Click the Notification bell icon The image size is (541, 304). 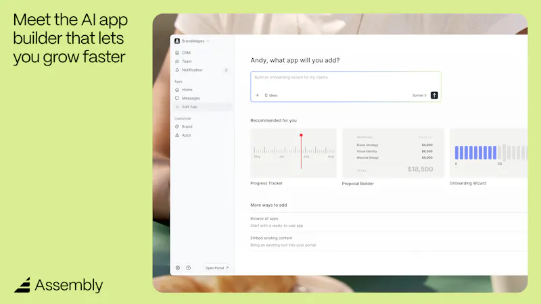tap(177, 70)
